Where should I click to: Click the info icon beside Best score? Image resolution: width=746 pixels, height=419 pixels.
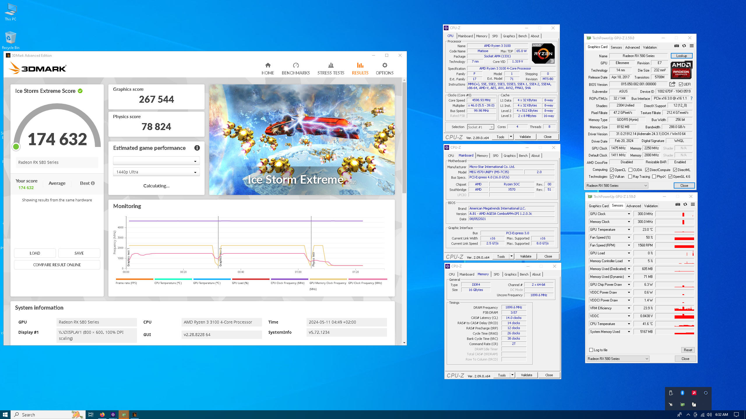point(93,183)
